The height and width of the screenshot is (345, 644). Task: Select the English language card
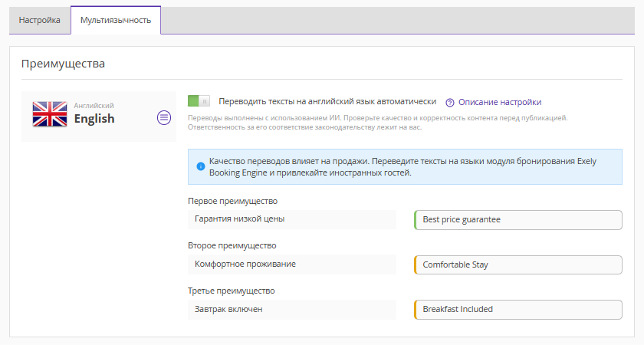pyautogui.click(x=99, y=117)
